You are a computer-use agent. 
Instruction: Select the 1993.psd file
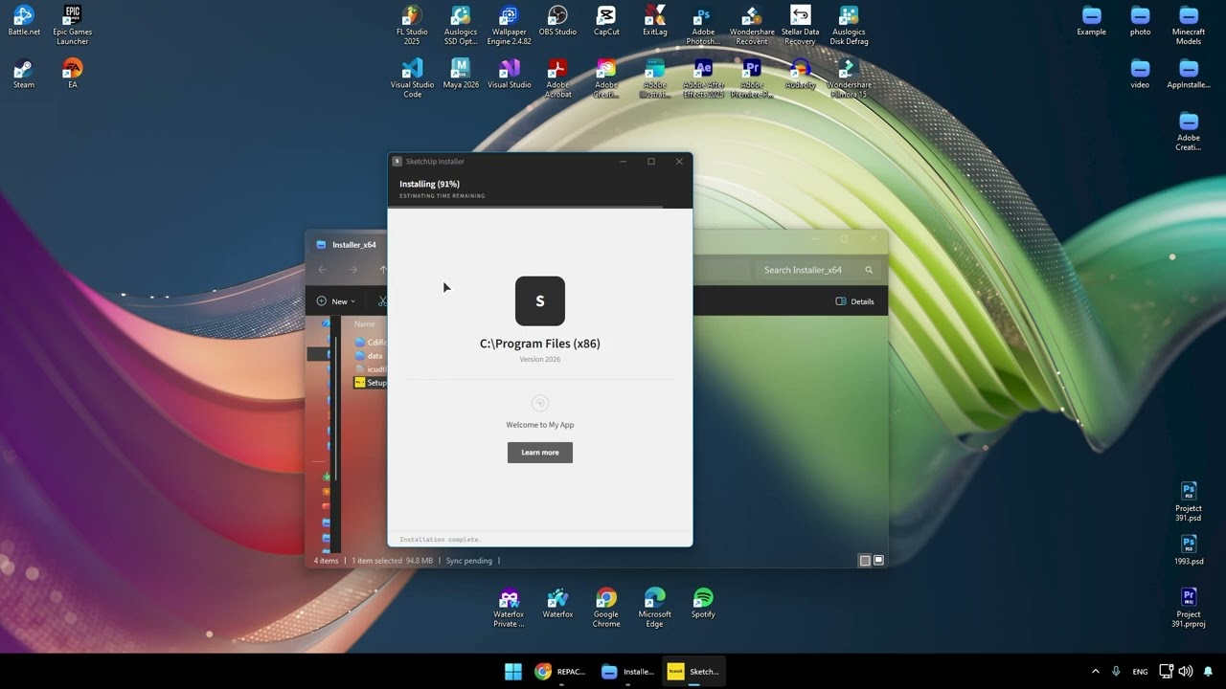point(1189,550)
